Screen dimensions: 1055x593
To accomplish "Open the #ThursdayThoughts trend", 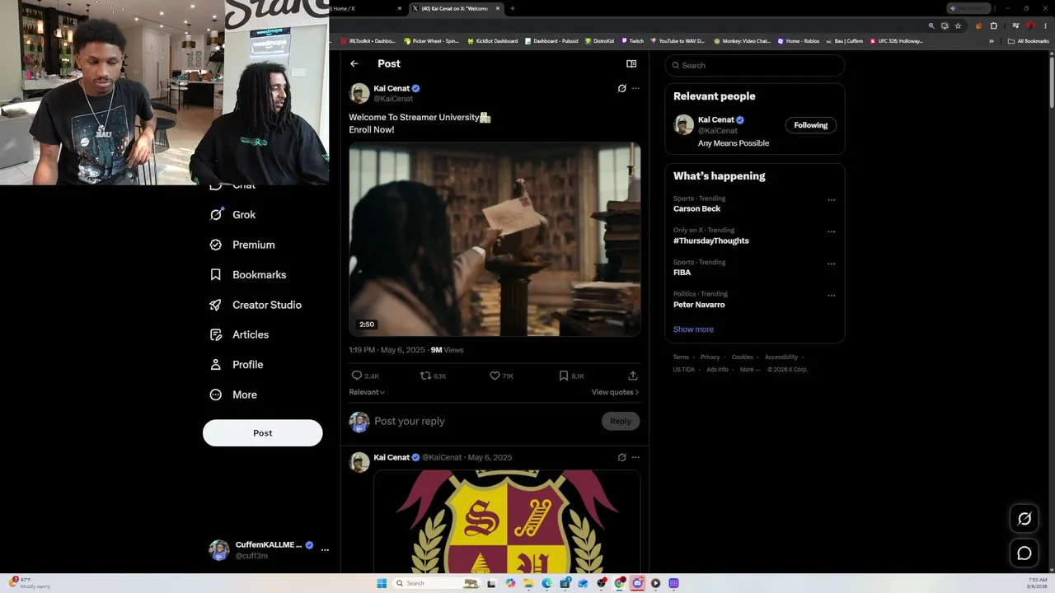I will [x=711, y=240].
